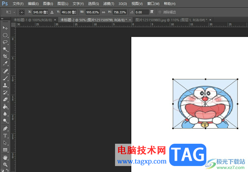Select the Move tool
This screenshot has height=172, width=248.
pyautogui.click(x=5, y=28)
